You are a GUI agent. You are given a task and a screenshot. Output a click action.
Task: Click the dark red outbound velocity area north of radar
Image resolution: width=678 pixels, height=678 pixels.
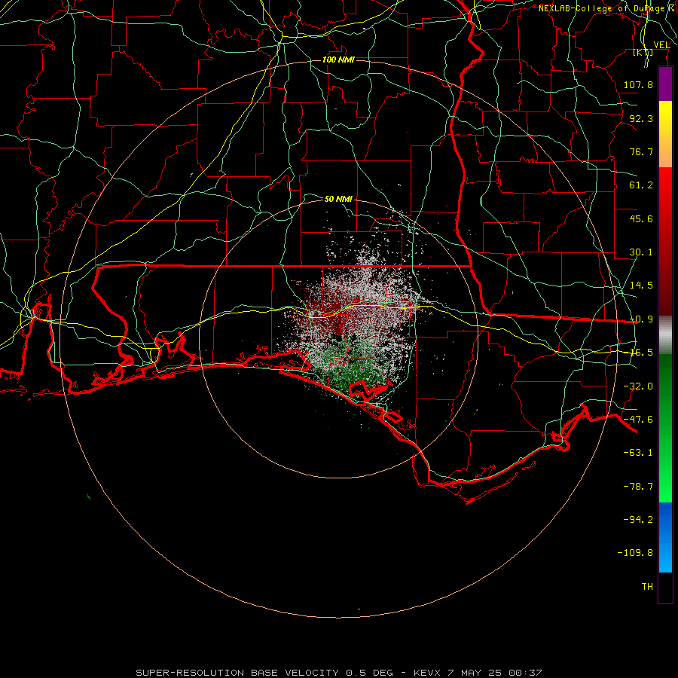[333, 318]
